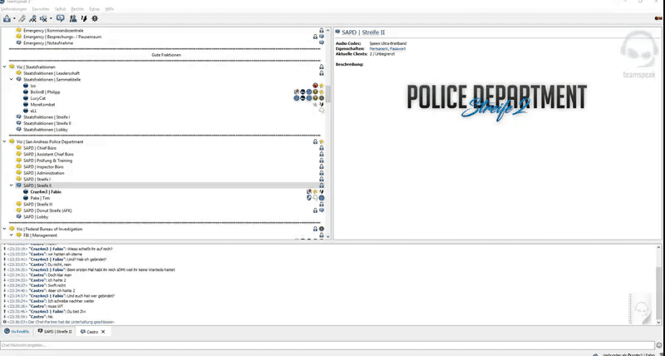Click the subscribe-to-channels toolbar icon

pos(32,18)
